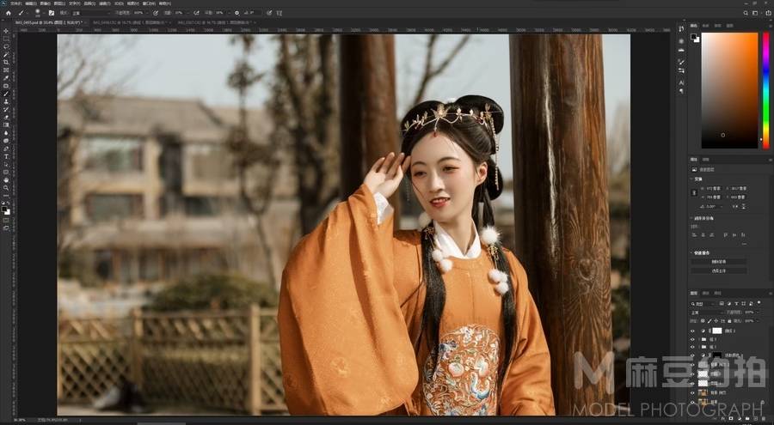
Task: Open the brush settings panel icon
Action: (52, 13)
